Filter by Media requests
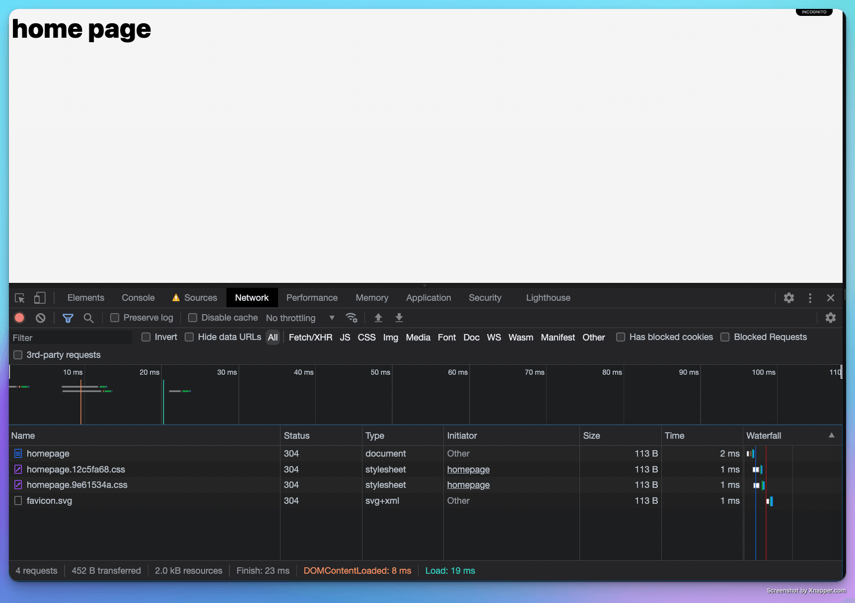The height and width of the screenshot is (603, 855). click(x=418, y=337)
